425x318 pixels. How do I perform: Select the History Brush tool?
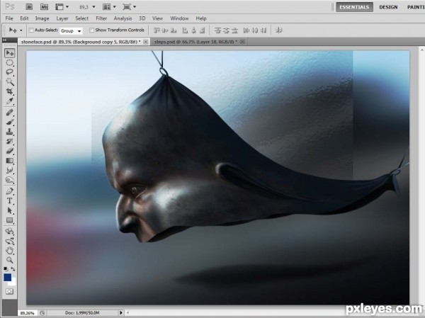point(10,141)
